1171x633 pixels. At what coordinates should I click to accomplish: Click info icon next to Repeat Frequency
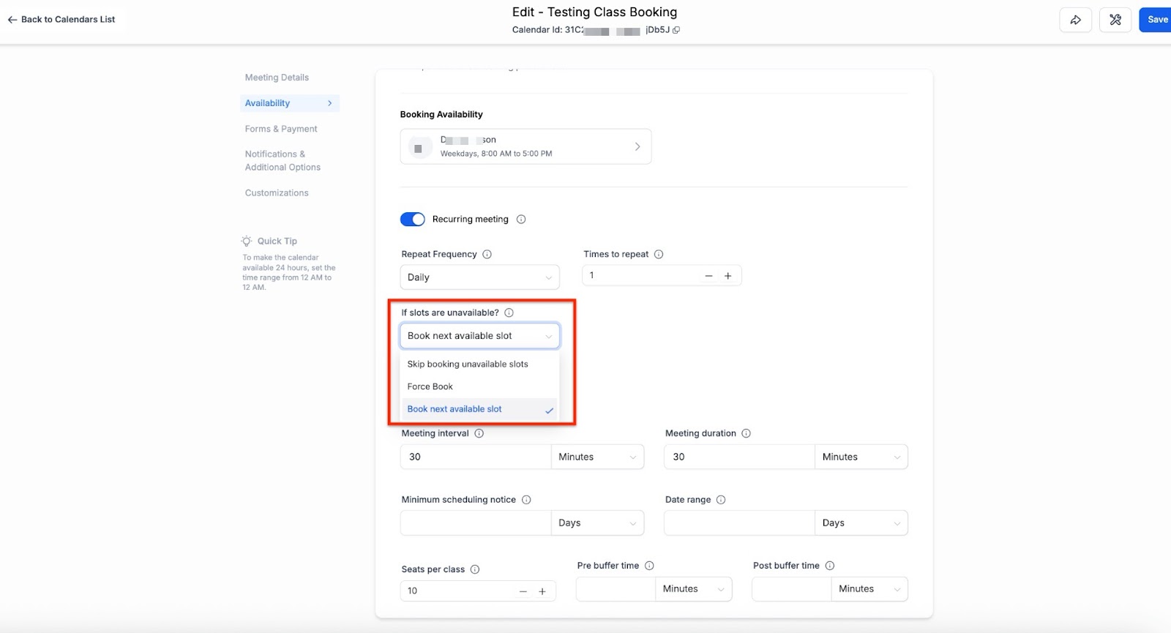(x=487, y=255)
